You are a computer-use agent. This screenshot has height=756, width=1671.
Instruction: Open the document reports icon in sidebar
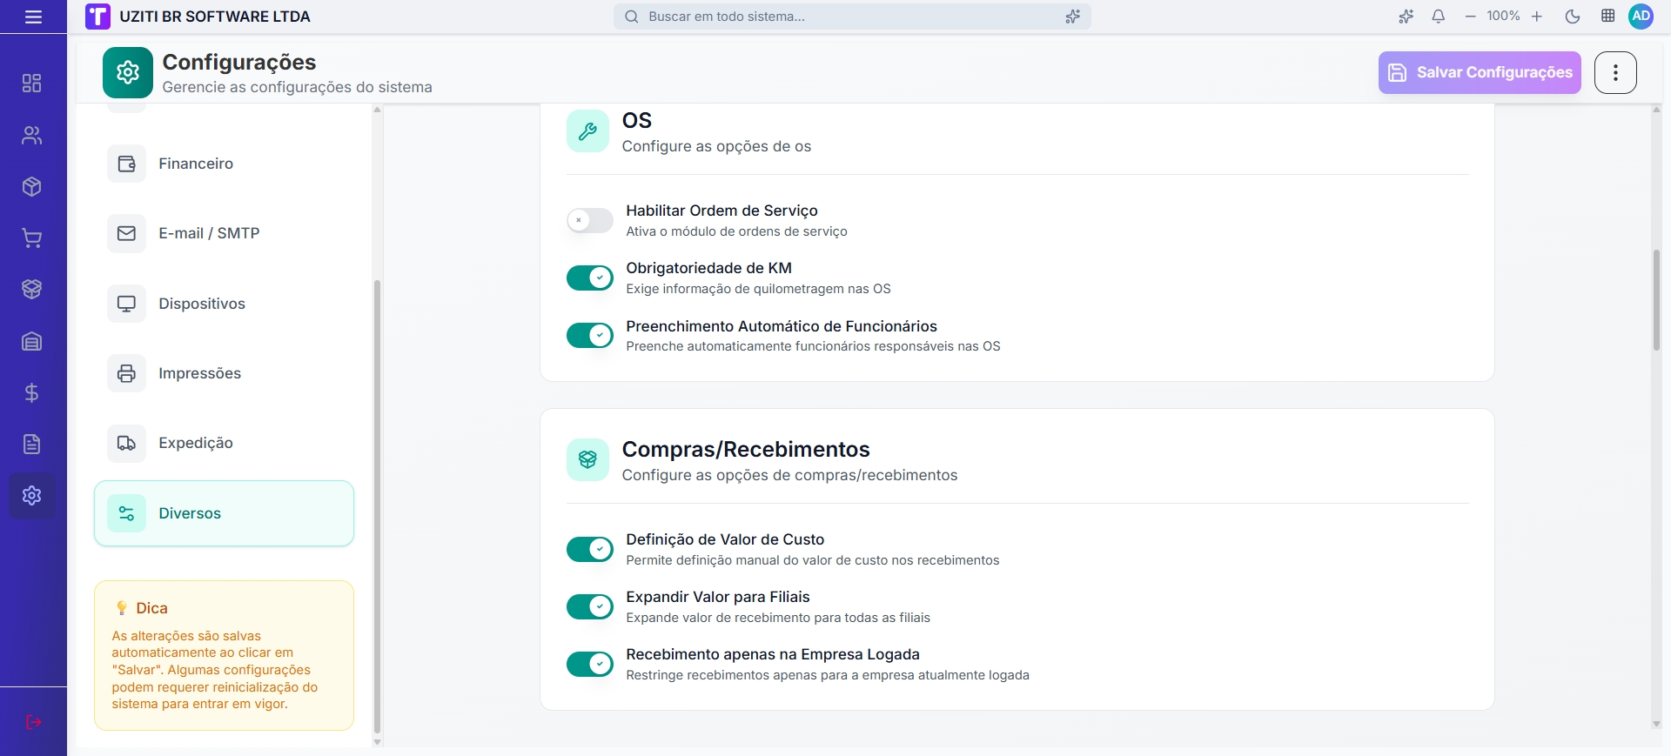[x=32, y=445]
